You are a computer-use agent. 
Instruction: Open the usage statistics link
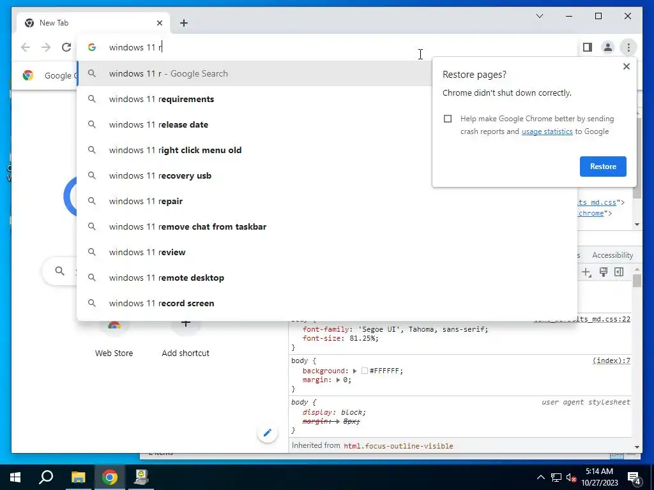[547, 131]
